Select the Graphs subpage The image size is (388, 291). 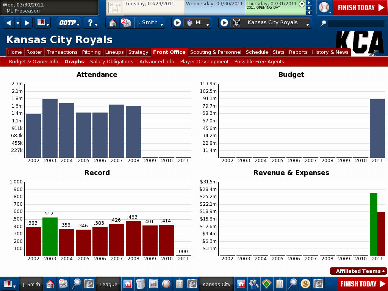tap(74, 62)
